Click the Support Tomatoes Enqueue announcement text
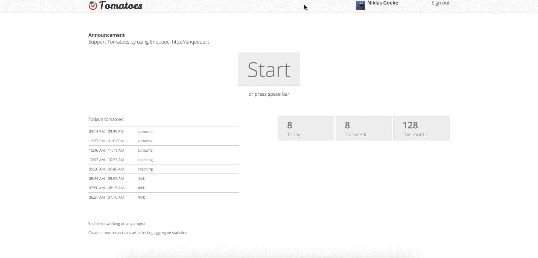Image resolution: width=538 pixels, height=258 pixels. click(x=149, y=42)
